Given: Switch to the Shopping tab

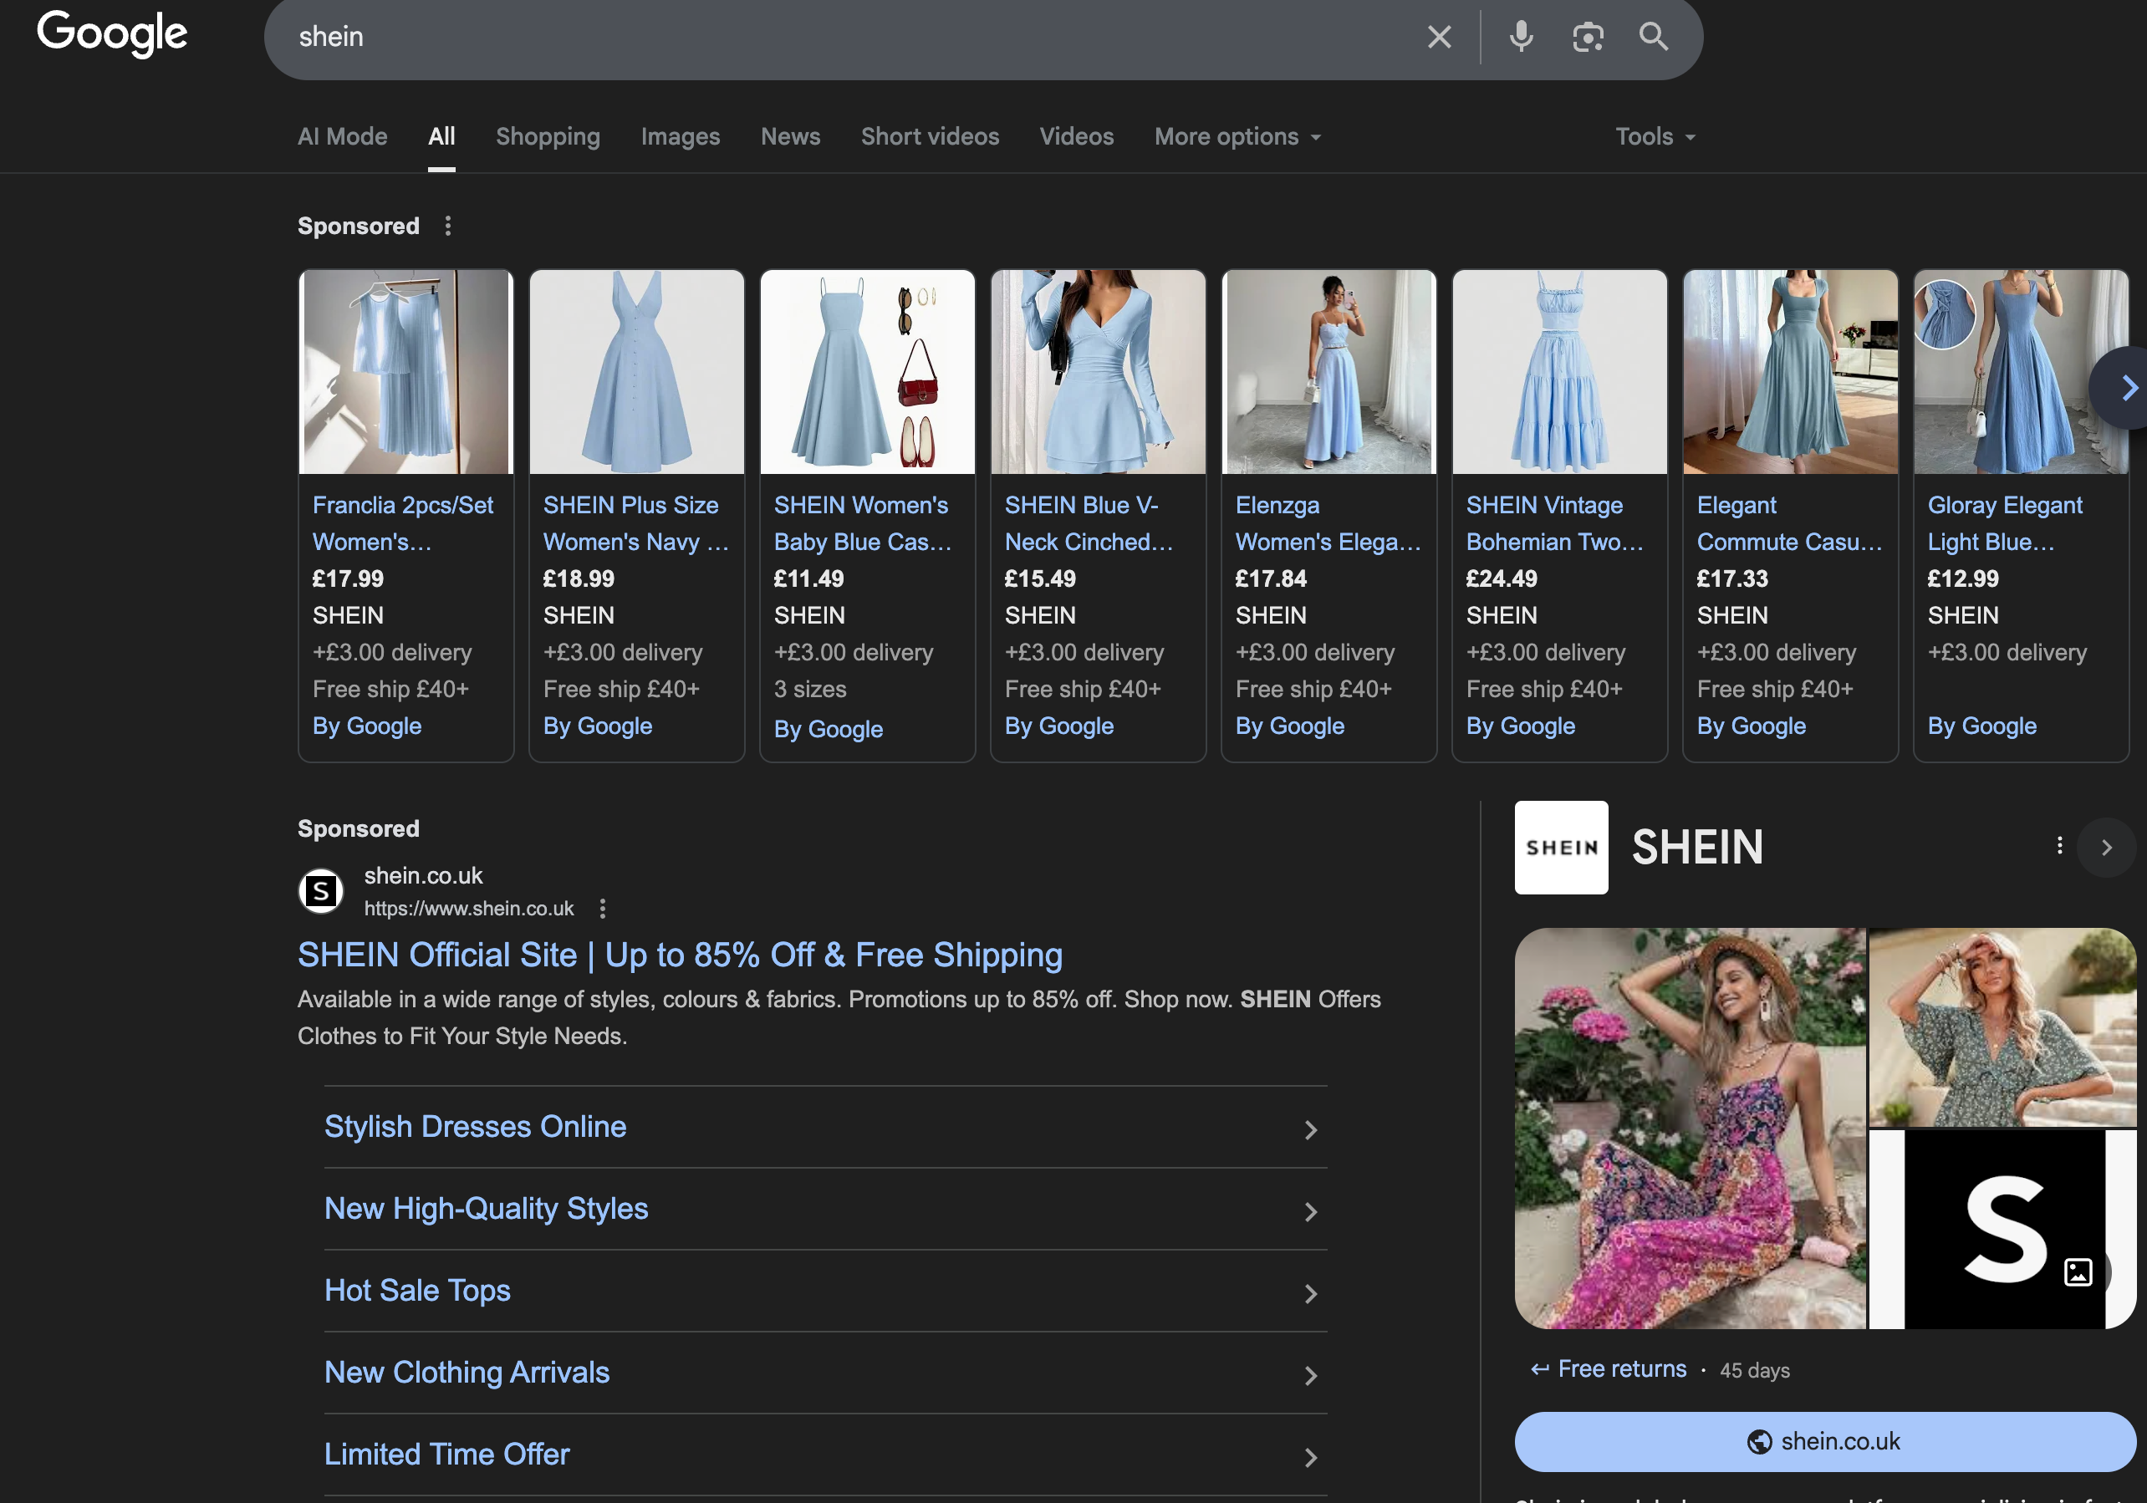Looking at the screenshot, I should (x=548, y=137).
